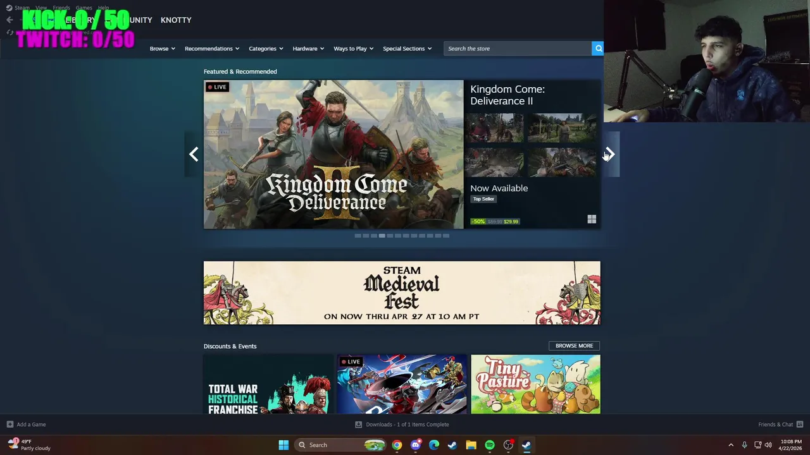Open the Steam Medieval Fest banner
Viewport: 810px width, 455px height.
click(402, 293)
